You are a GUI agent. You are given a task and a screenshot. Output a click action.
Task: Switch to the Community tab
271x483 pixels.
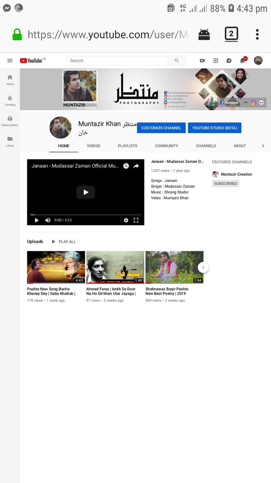(166, 146)
